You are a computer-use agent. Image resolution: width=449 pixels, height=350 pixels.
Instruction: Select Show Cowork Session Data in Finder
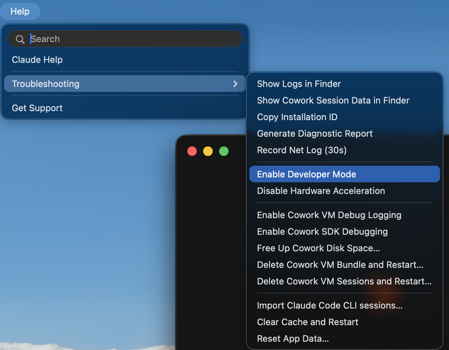click(x=345, y=100)
